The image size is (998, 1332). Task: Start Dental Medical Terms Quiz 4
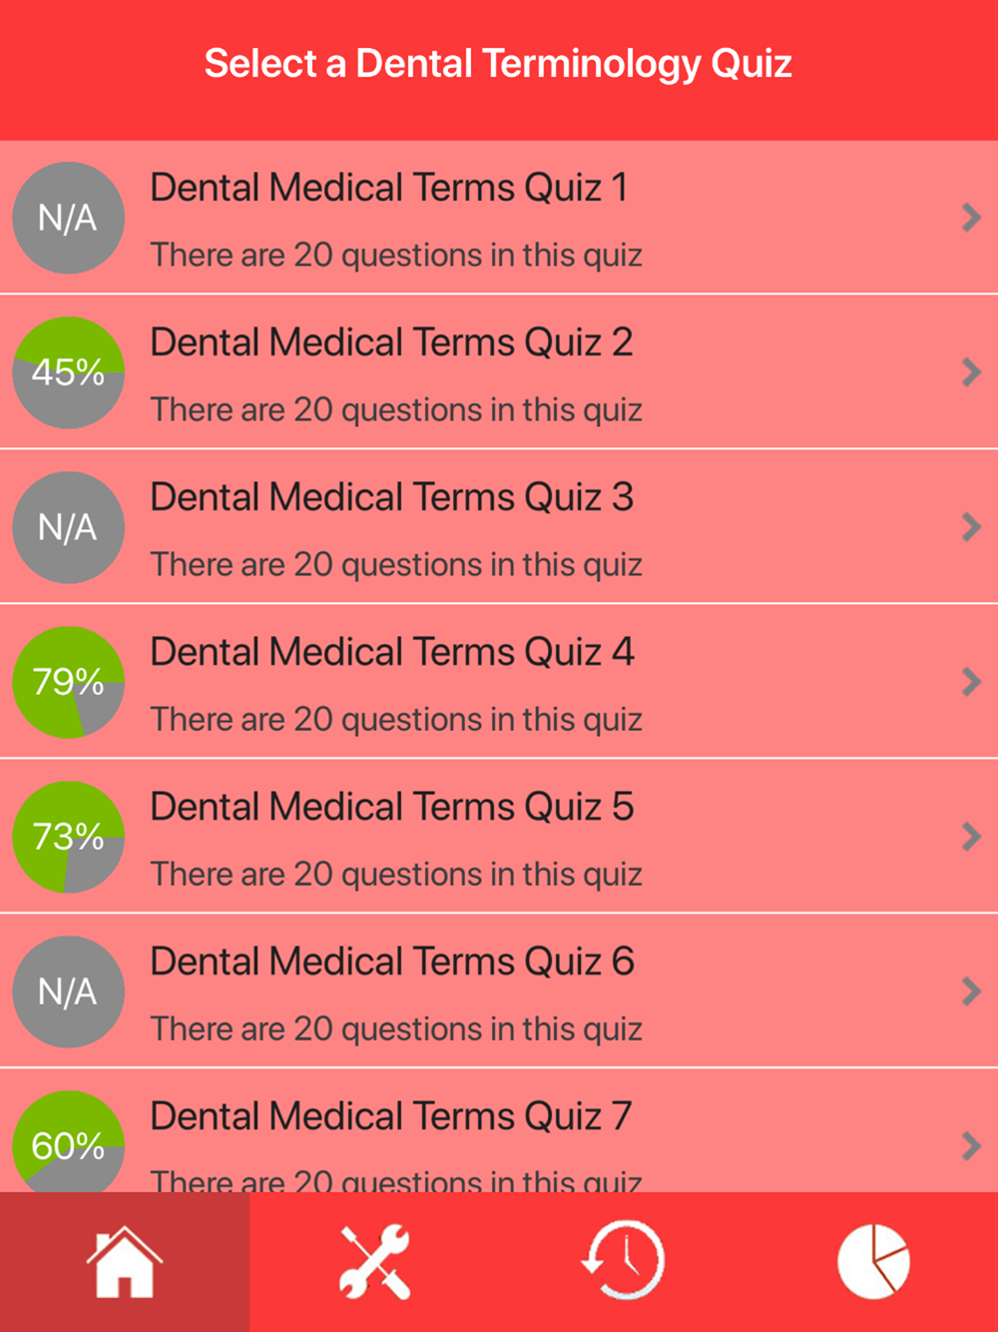392,652
